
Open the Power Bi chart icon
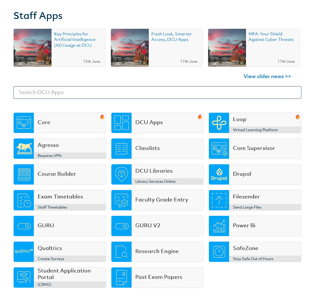(x=219, y=226)
